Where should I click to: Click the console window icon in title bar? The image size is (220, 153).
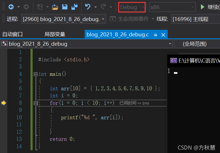[x=174, y=60]
